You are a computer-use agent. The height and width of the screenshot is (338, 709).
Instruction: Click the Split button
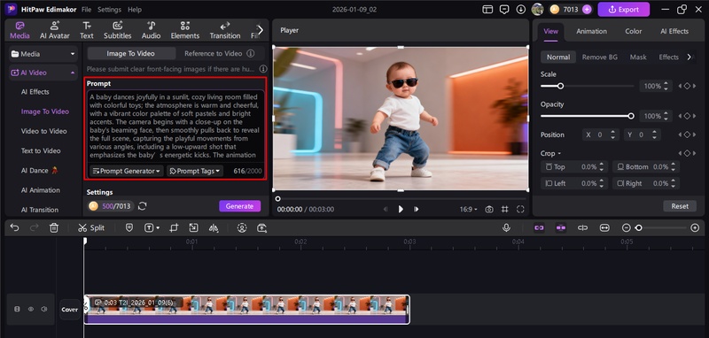click(x=91, y=228)
